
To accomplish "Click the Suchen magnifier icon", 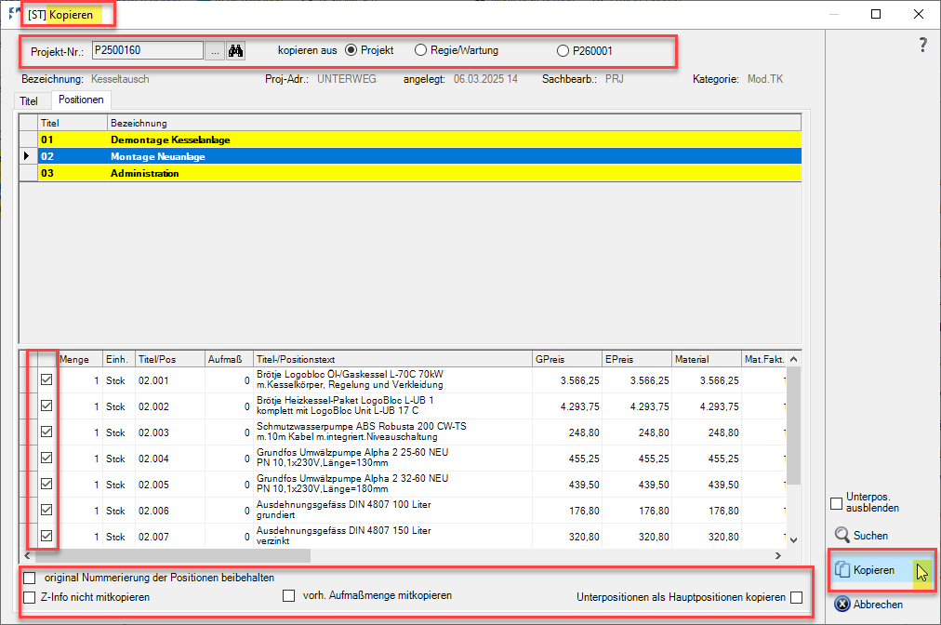I will [x=842, y=536].
